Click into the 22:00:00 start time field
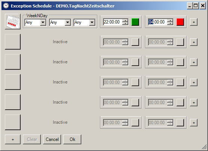The height and width of the screenshot is (151, 208). coord(112,22)
